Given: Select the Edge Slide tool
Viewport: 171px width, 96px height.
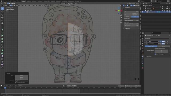Looking at the screenshot, I should tap(2, 59).
